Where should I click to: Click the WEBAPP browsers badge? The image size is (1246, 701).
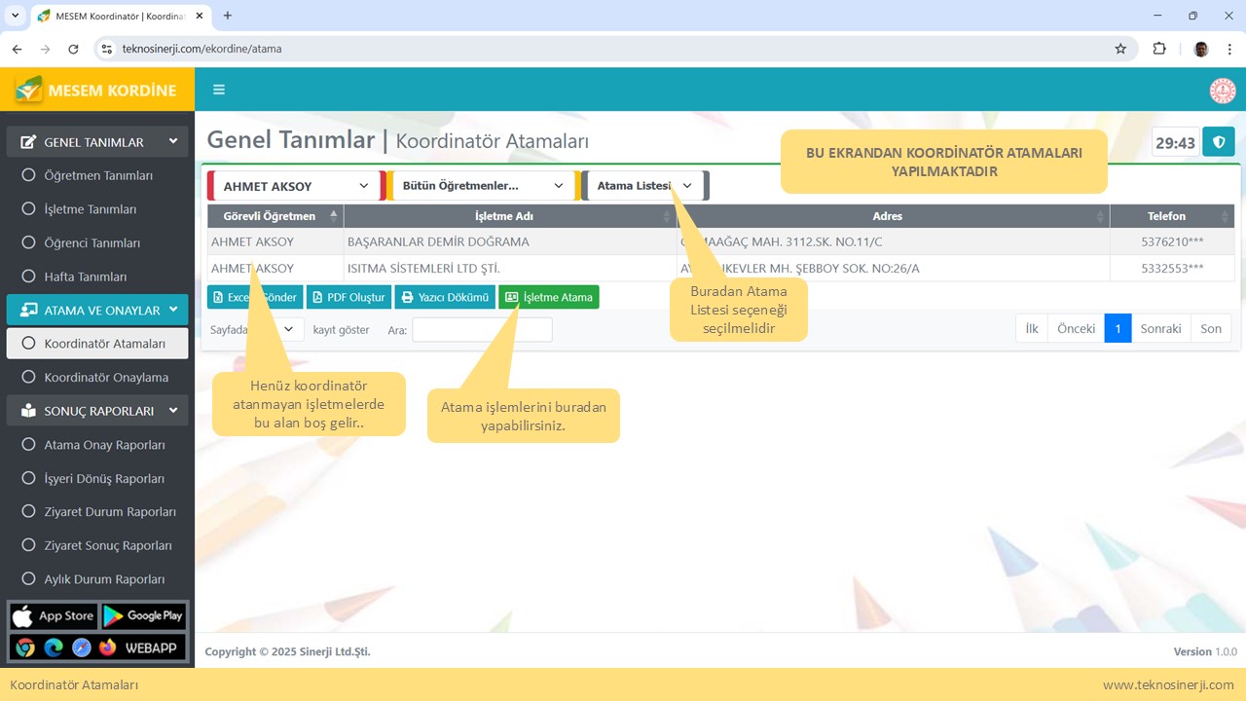(x=97, y=646)
